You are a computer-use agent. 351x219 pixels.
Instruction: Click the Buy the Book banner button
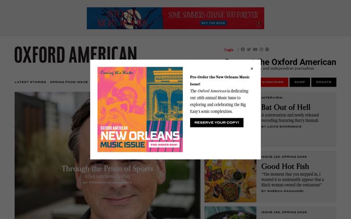[213, 23]
